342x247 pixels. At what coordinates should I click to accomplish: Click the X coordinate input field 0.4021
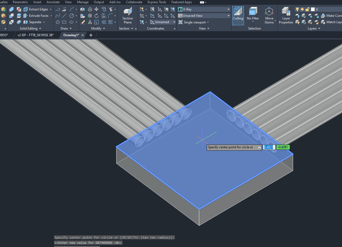point(269,147)
